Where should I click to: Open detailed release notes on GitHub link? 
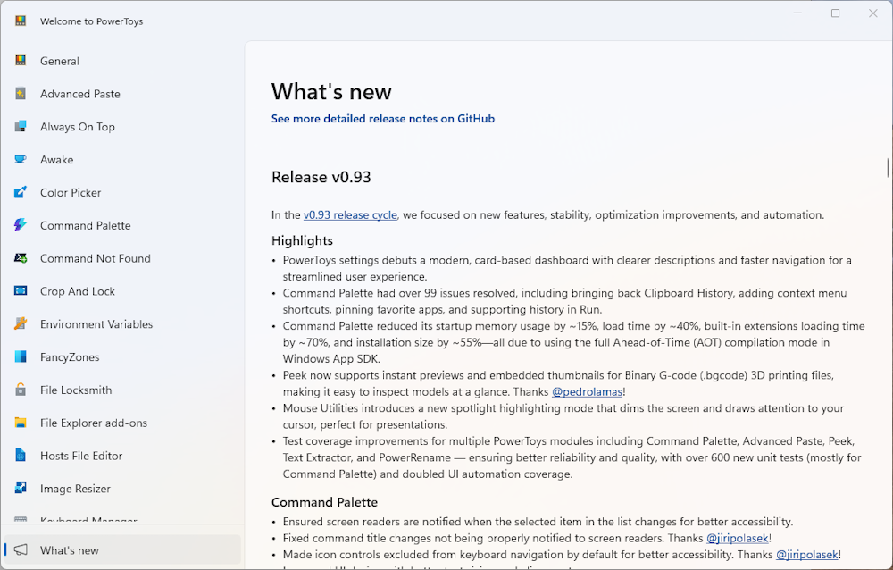pyautogui.click(x=383, y=119)
